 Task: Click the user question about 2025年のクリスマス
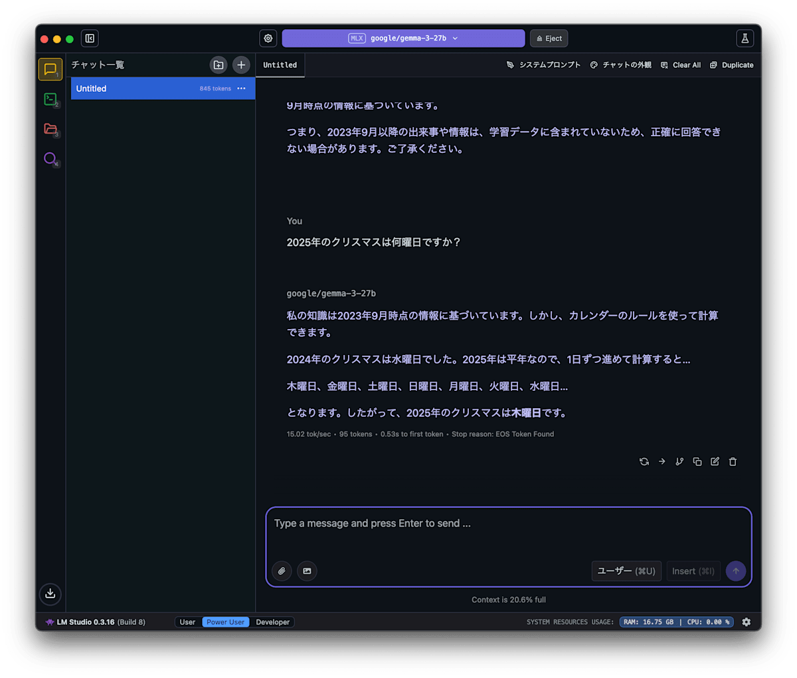click(x=374, y=243)
